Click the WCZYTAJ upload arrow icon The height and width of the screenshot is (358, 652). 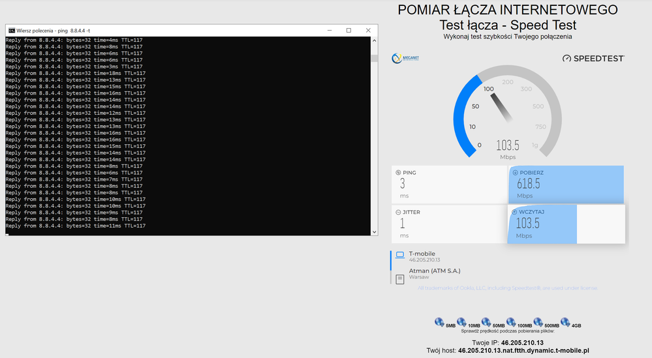click(x=514, y=212)
